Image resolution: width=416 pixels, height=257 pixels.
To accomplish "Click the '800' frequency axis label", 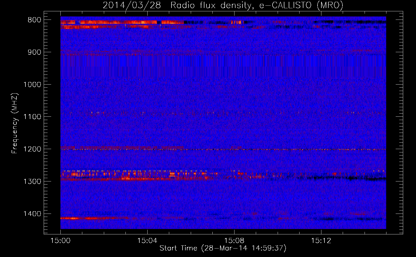I will 34,20.
